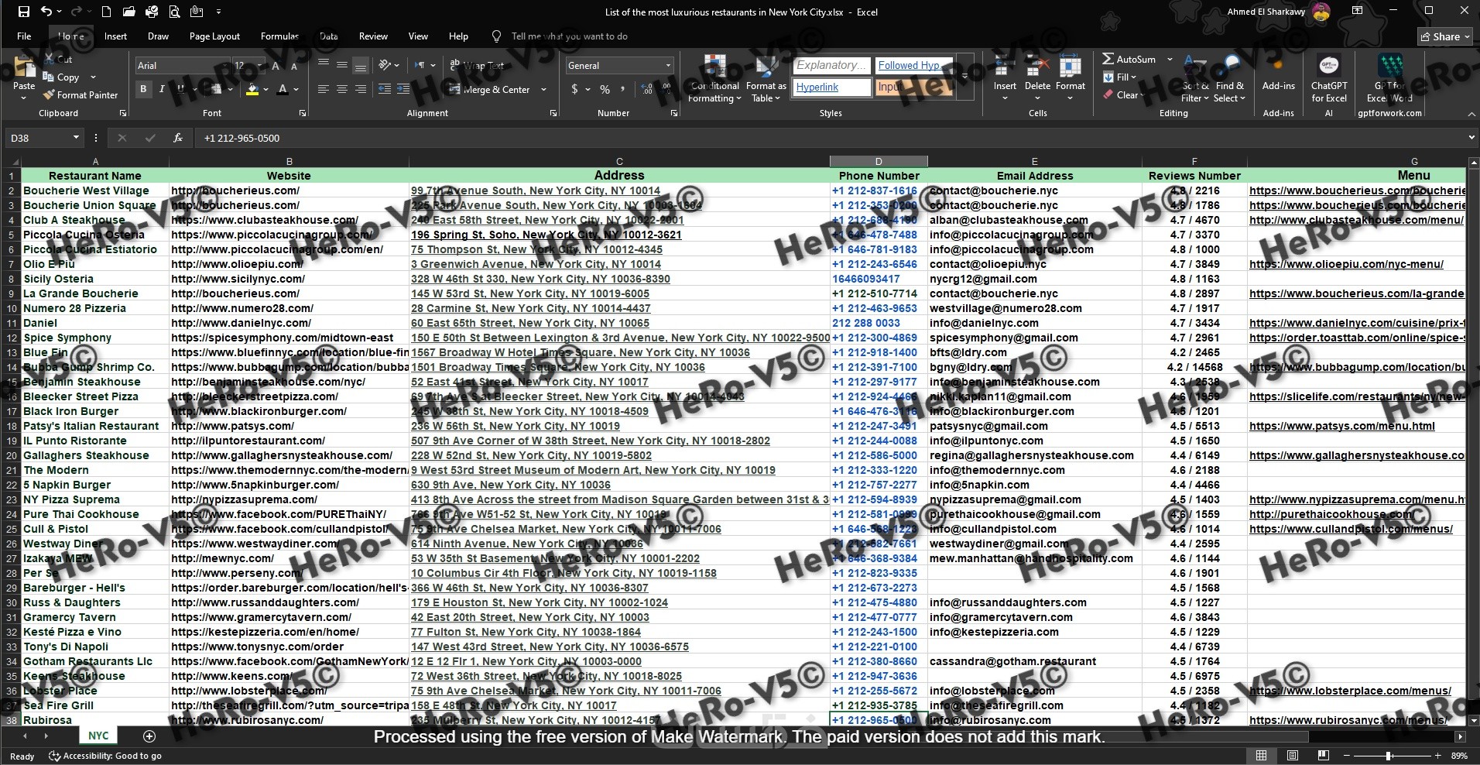Image resolution: width=1480 pixels, height=765 pixels.
Task: Toggle italic formatting
Action: [162, 90]
